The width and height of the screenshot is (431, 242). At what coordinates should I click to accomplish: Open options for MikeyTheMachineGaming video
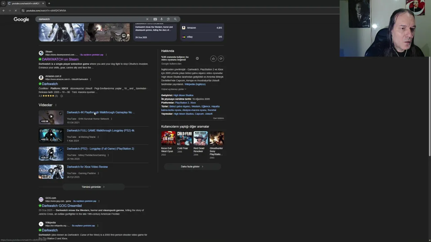(108, 155)
